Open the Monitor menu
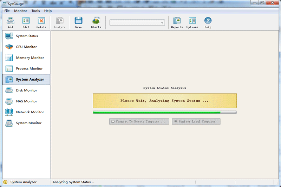281x187 pixels. pyautogui.click(x=20, y=11)
